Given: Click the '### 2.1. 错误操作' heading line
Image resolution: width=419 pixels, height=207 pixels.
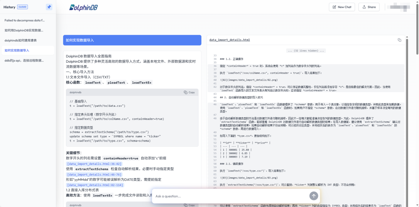Looking at the screenshot, I should pos(231,163).
